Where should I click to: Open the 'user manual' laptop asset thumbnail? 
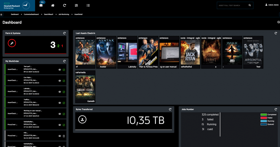(169, 52)
